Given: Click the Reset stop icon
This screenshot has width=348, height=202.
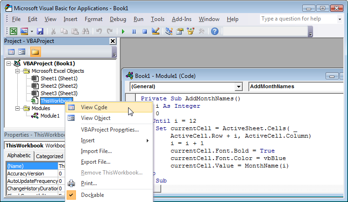Looking at the screenshot, I should (x=145, y=31).
